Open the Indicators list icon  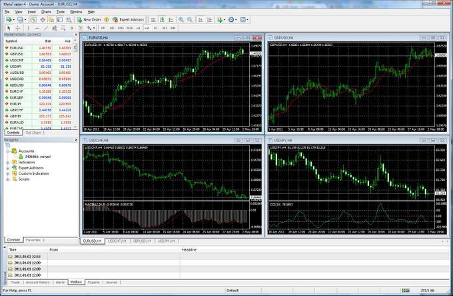pyautogui.click(x=220, y=19)
